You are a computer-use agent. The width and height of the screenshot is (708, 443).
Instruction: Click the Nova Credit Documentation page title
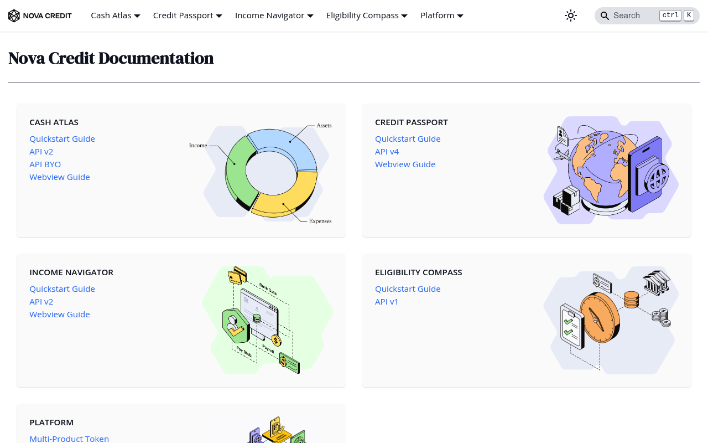point(111,58)
